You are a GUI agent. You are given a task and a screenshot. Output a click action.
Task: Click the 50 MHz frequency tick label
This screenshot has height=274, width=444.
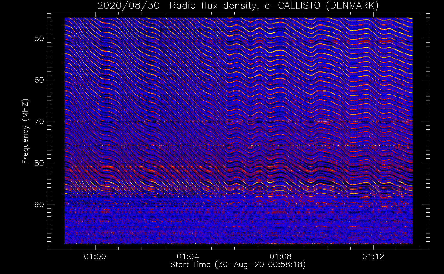[x=39, y=38]
